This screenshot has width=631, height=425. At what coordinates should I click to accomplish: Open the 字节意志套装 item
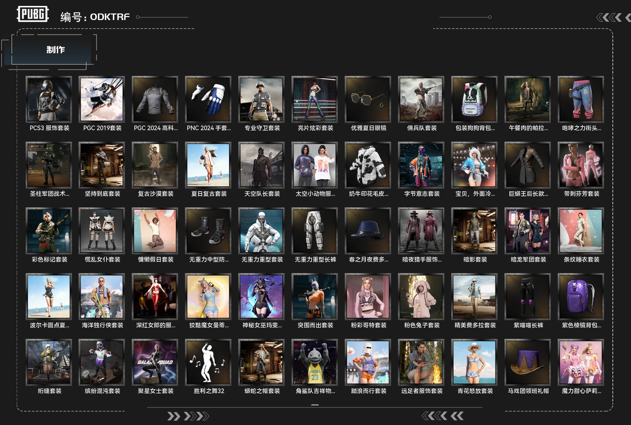[x=421, y=165]
